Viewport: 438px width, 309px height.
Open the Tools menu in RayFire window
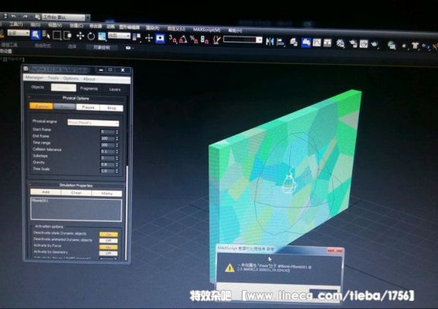53,78
